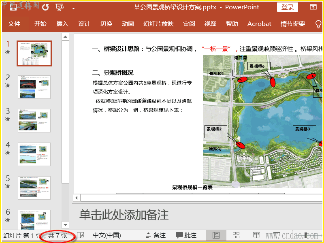Click the 景观桥2 callout label
The image size is (324, 243).
click(x=216, y=131)
